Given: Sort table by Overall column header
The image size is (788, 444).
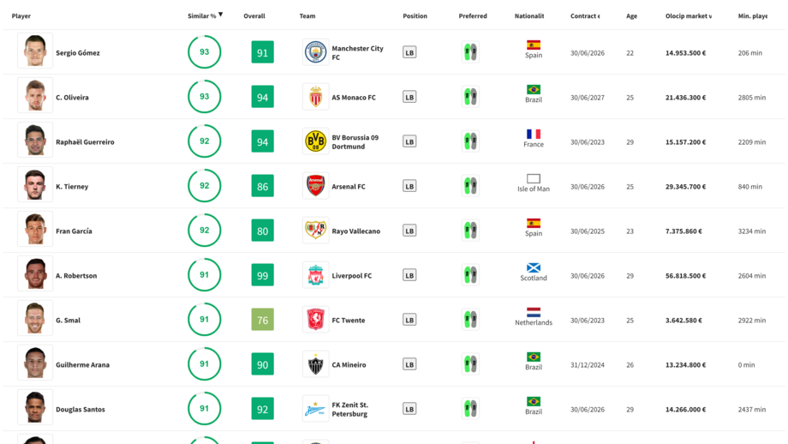Looking at the screenshot, I should (254, 16).
